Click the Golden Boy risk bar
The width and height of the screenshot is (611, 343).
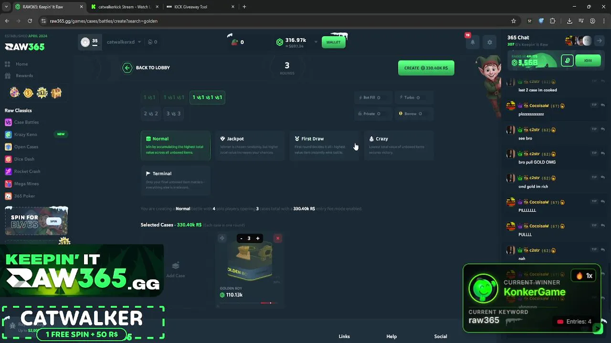(x=250, y=303)
